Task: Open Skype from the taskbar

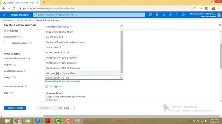Action: click(38, 121)
